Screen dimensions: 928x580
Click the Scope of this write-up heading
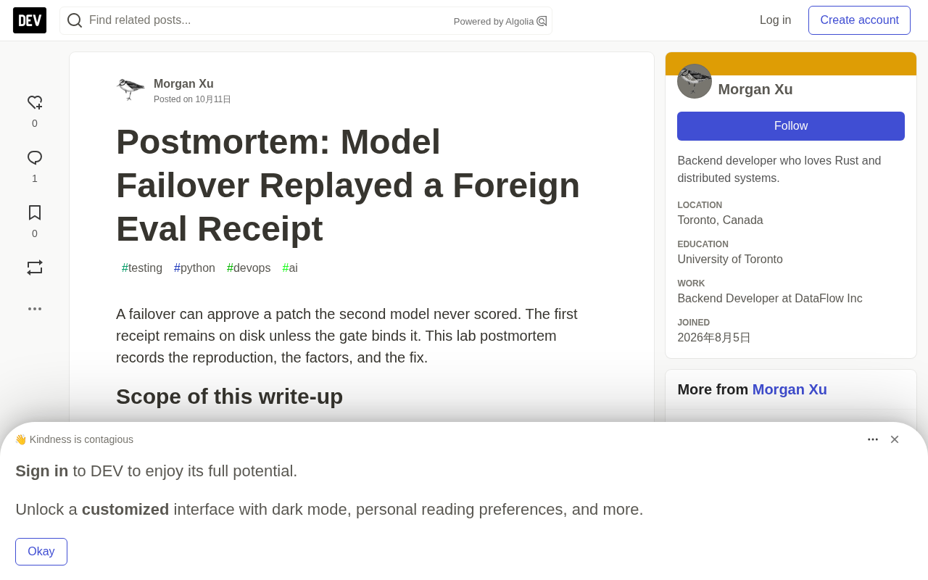click(x=229, y=397)
